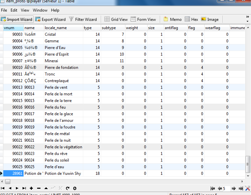The width and height of the screenshot is (251, 195).
Task: Click the flag column header
Action: coord(196,28)
